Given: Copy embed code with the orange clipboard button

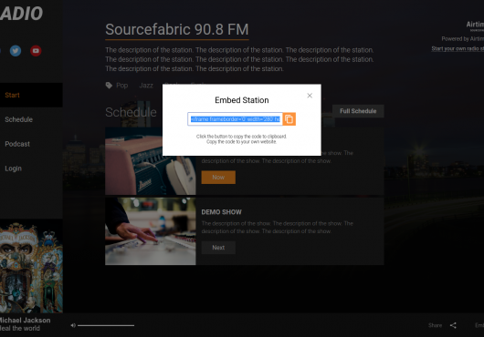Looking at the screenshot, I should click(289, 119).
